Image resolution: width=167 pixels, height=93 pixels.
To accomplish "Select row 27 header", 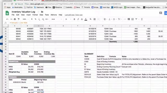I will (x=5, y=42).
